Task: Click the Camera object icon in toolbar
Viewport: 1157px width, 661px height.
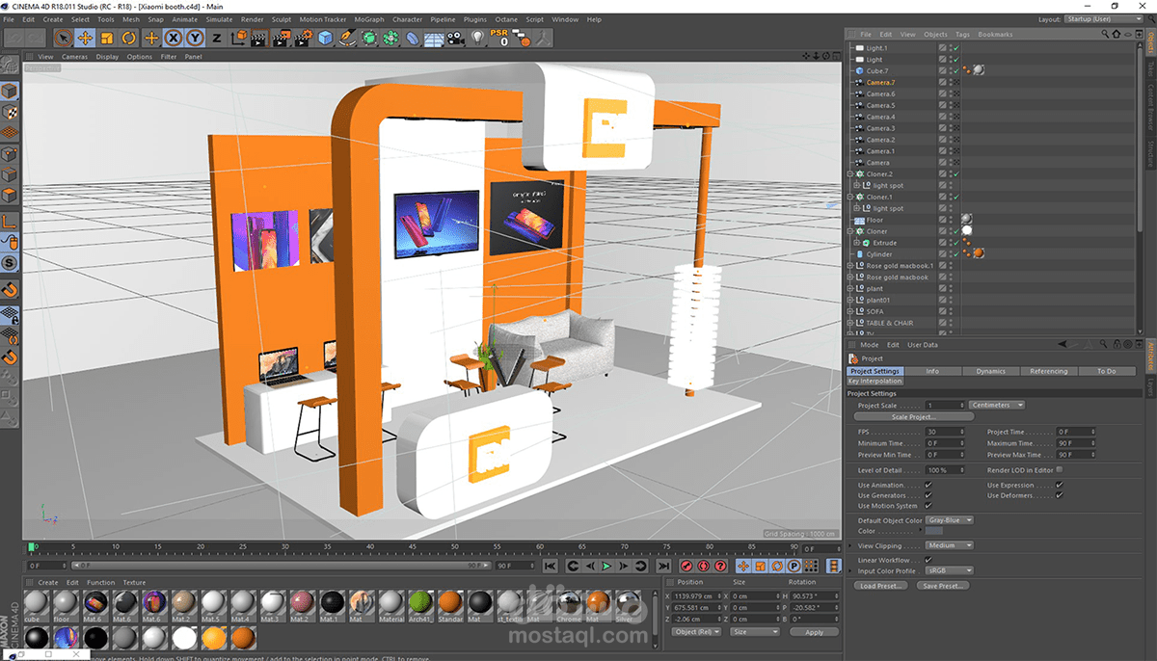Action: coord(456,39)
